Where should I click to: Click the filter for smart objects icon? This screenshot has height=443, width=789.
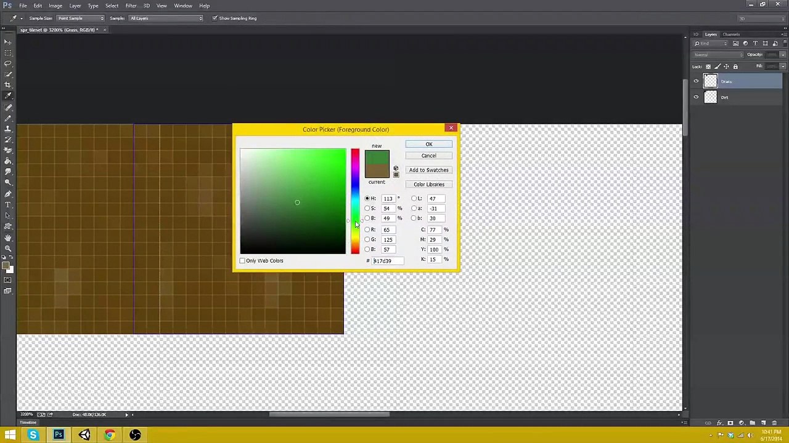point(774,44)
